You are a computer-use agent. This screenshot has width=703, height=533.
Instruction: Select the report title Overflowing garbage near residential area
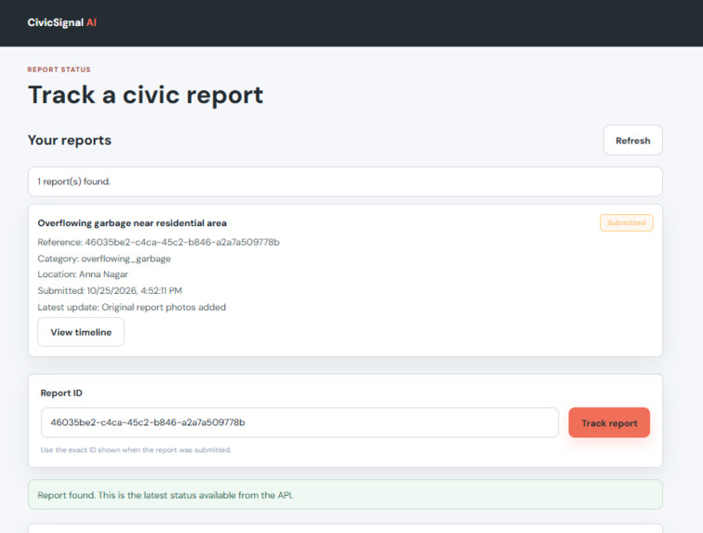tap(132, 223)
